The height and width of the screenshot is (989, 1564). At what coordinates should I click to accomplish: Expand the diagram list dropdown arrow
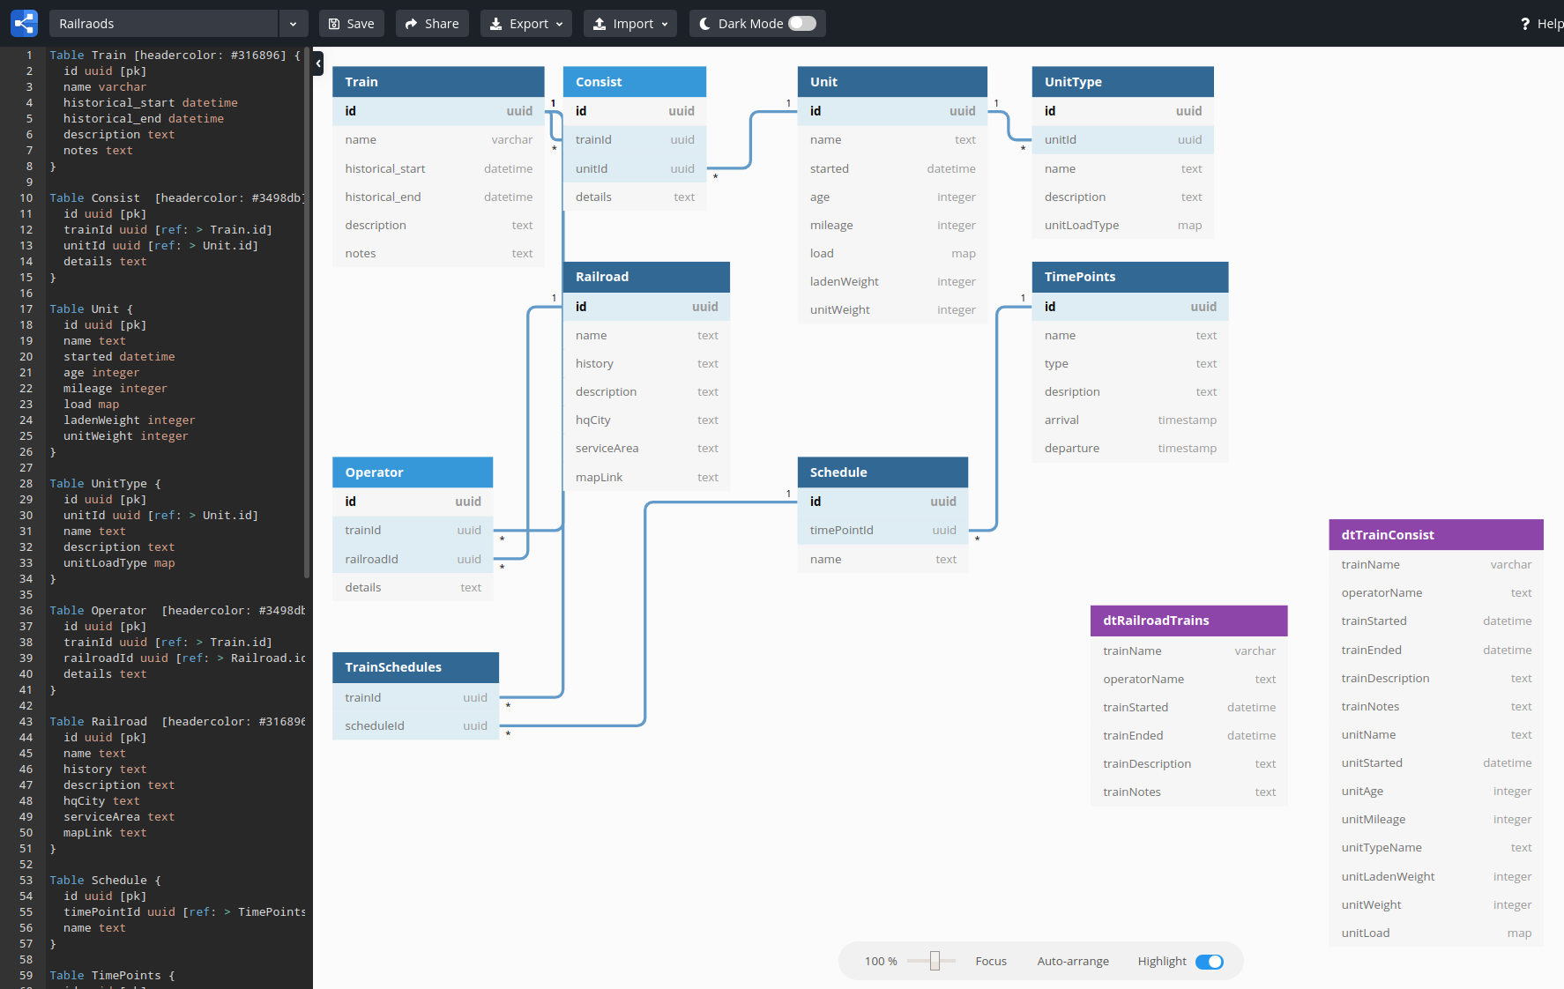(294, 24)
